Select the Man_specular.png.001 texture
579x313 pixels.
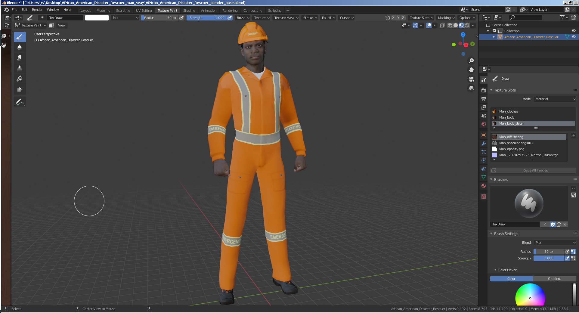[529, 143]
